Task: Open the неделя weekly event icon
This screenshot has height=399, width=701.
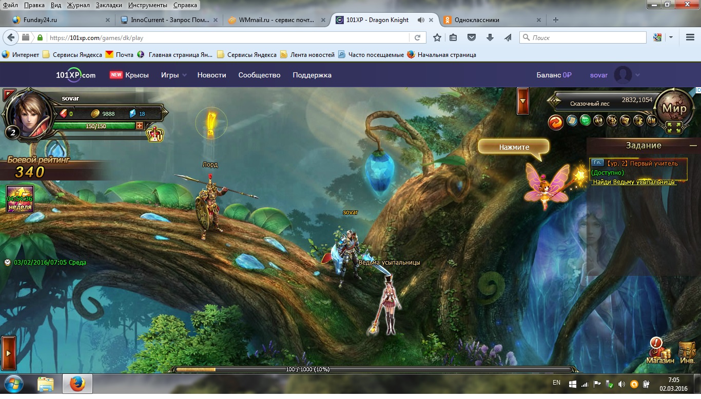Action: (20, 199)
